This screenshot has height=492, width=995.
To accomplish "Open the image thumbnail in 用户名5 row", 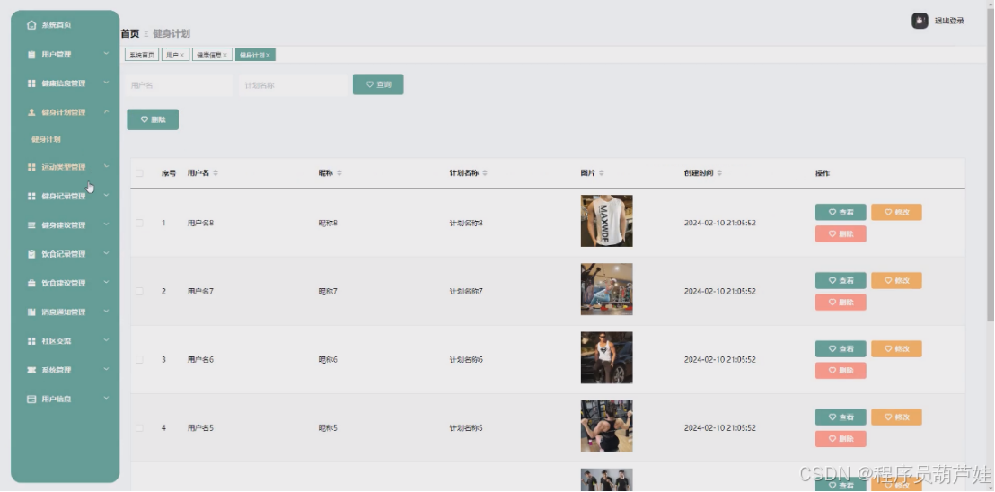I will click(x=607, y=426).
